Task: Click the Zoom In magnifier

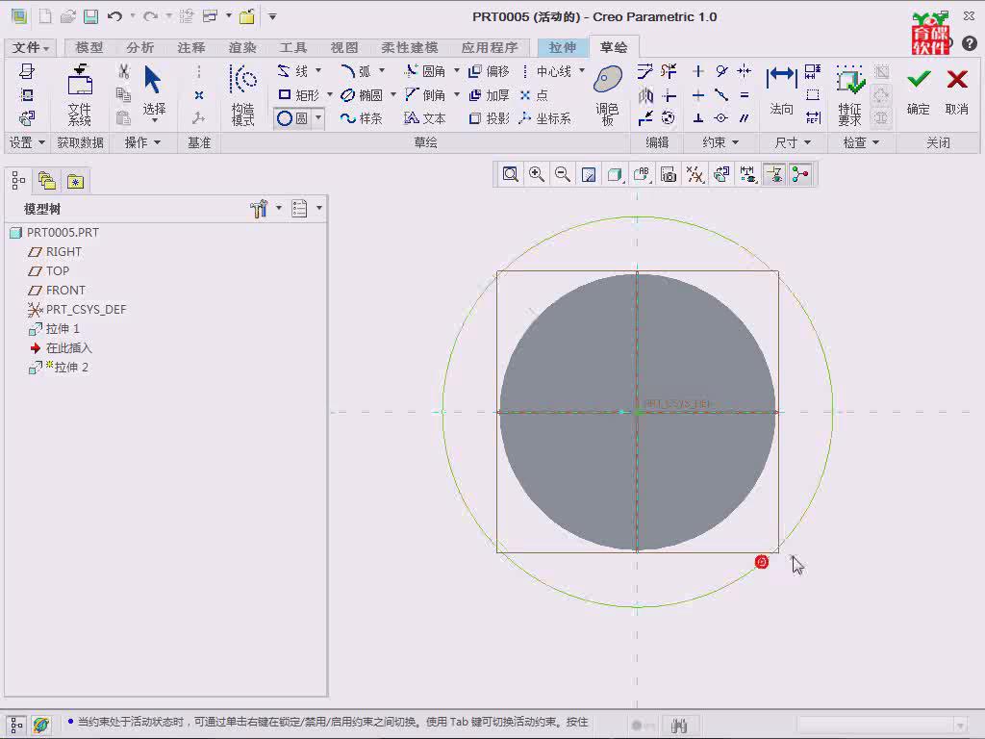Action: click(537, 175)
